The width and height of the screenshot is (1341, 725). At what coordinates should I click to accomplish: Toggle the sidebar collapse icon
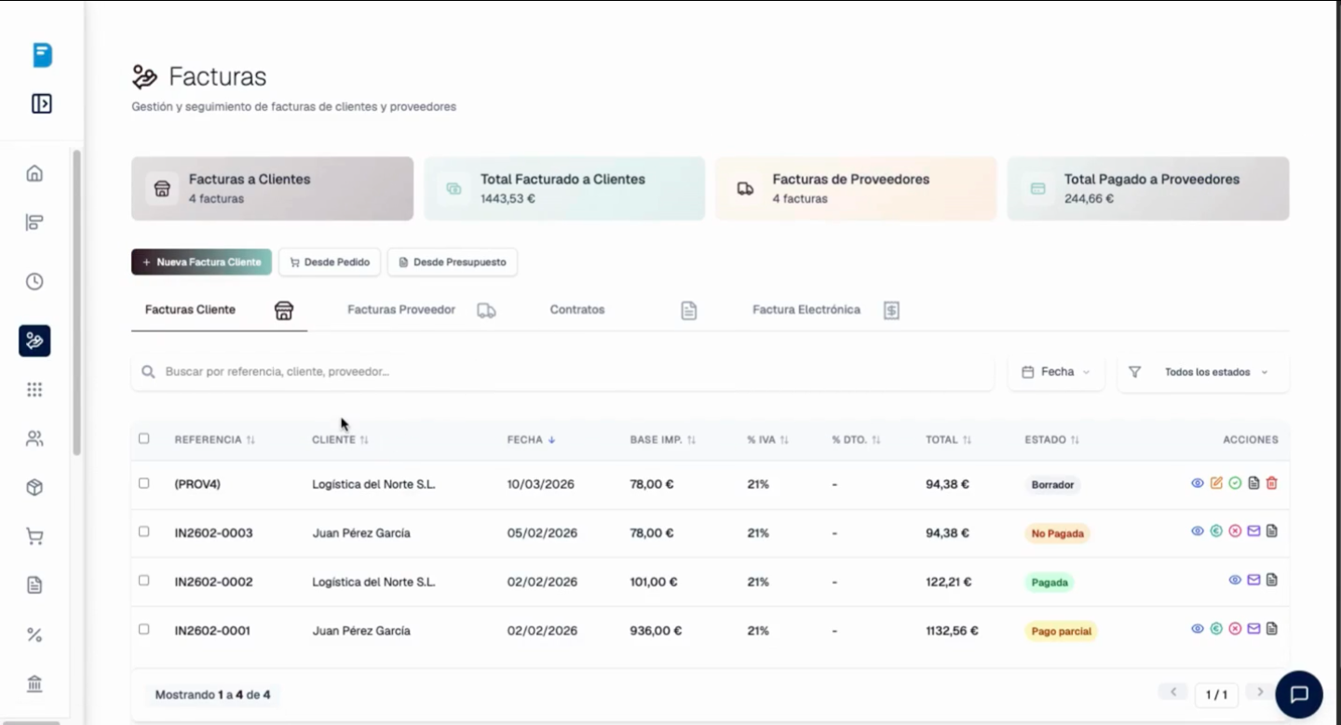coord(41,103)
